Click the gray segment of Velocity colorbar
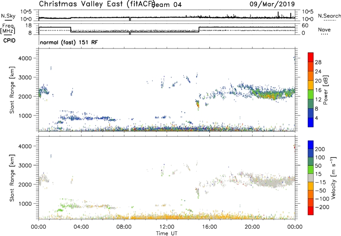This screenshot has height=236, width=341. tap(311, 178)
